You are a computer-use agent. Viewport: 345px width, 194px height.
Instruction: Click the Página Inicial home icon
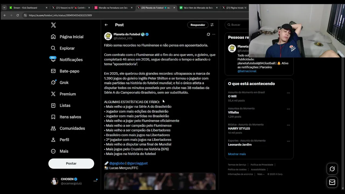point(53,37)
